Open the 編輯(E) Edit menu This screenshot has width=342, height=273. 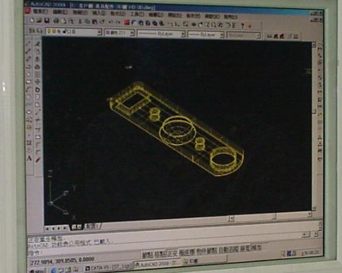(60, 12)
